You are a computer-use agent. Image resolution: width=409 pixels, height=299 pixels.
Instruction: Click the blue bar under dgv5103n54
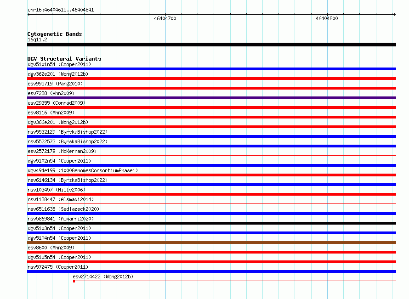(x=211, y=233)
